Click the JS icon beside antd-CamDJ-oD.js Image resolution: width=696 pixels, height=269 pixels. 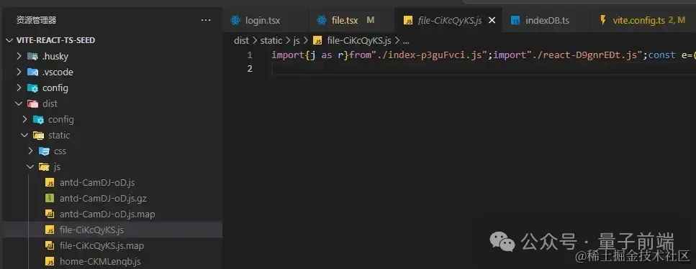pyautogui.click(x=50, y=183)
